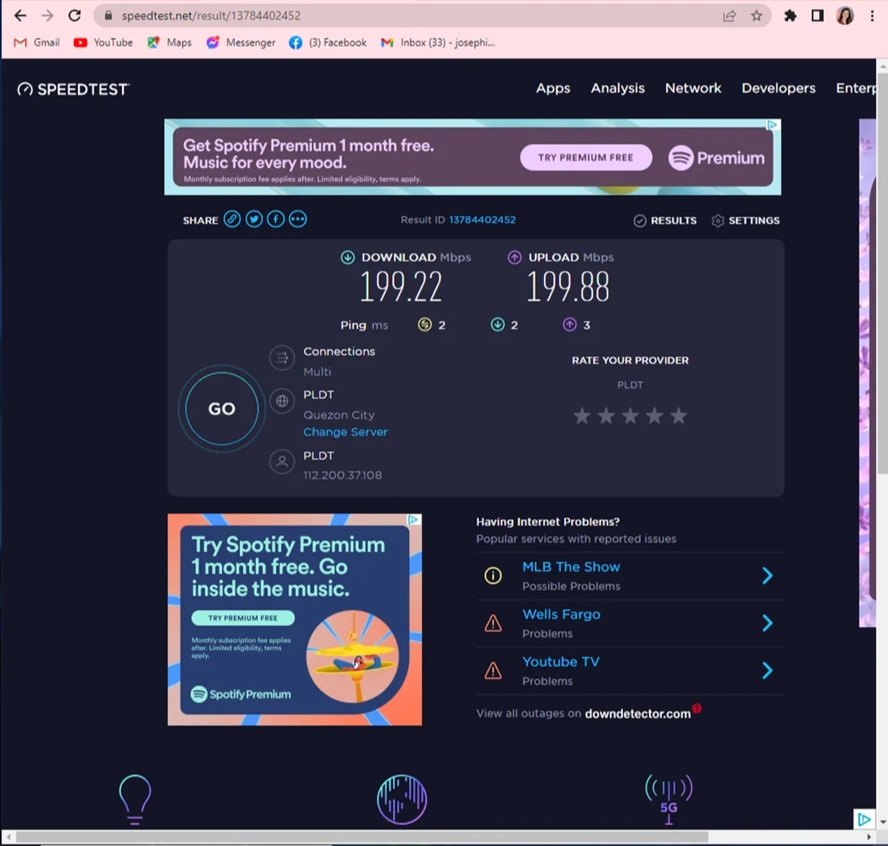Image resolution: width=888 pixels, height=846 pixels.
Task: Open the Gmail bookmark
Action: pyautogui.click(x=37, y=42)
